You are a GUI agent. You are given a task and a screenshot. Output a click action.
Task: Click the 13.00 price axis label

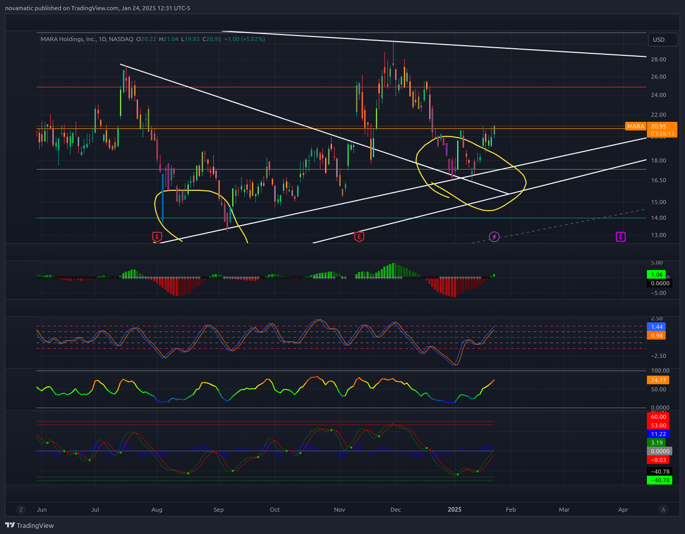coord(658,235)
